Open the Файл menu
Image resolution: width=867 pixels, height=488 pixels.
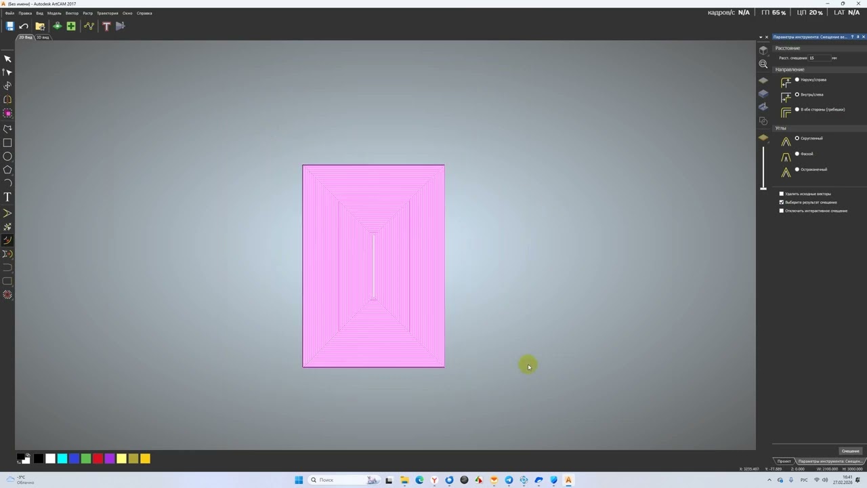click(9, 13)
